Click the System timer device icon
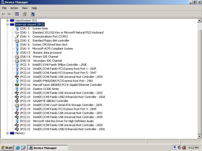The height and width of the screenshot is (151, 202). coord(17,28)
